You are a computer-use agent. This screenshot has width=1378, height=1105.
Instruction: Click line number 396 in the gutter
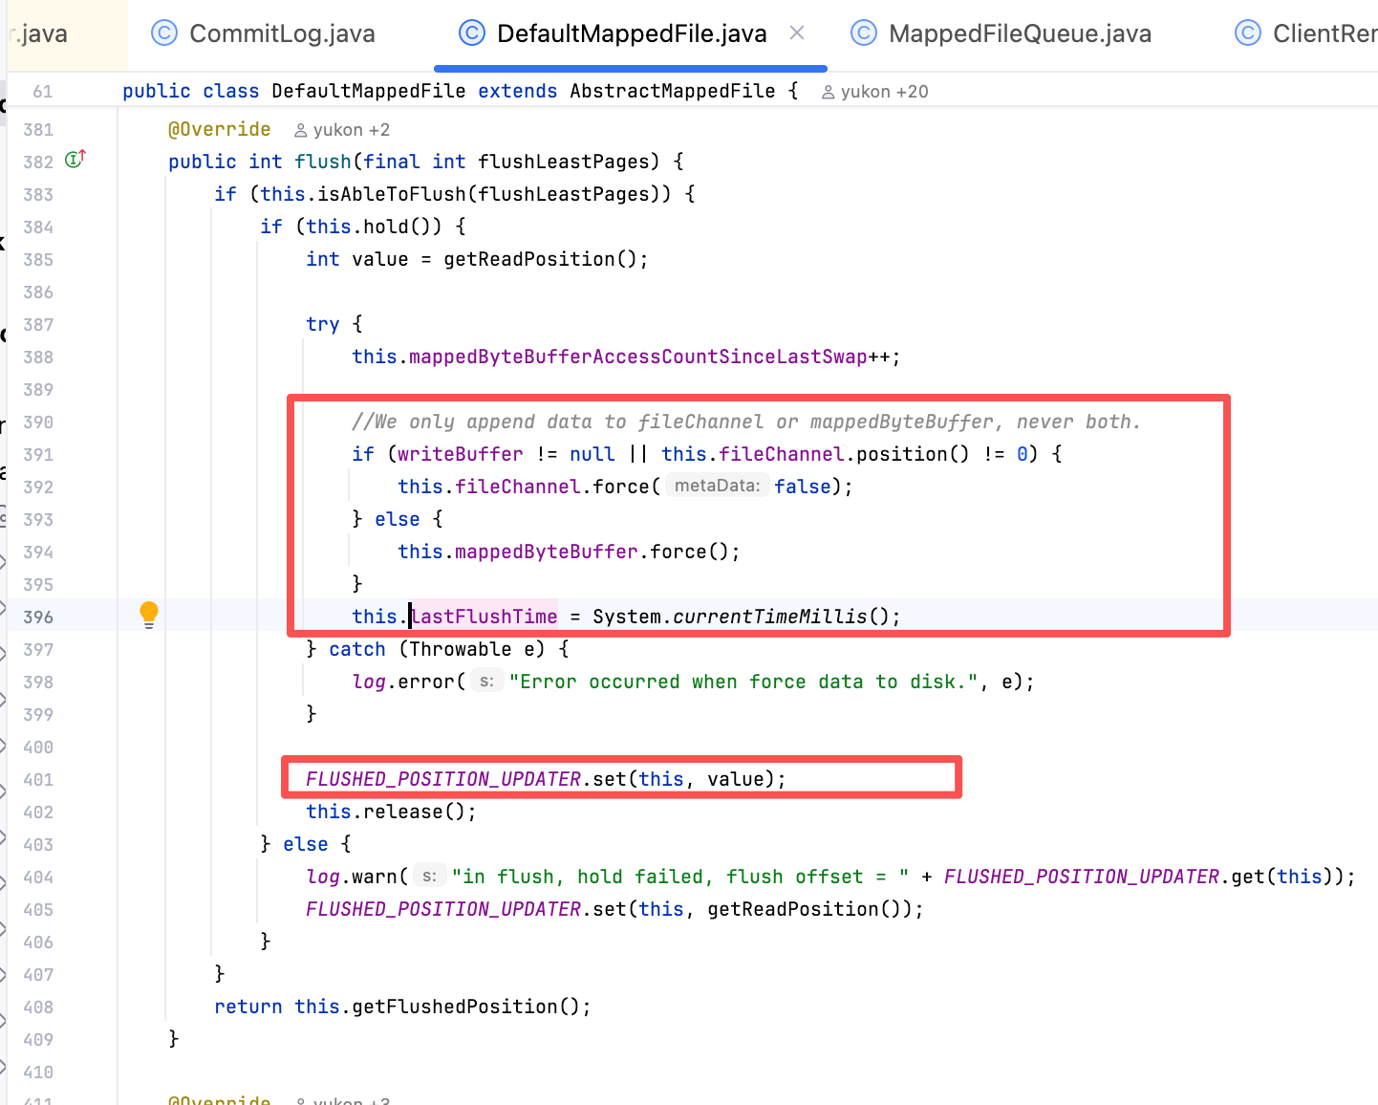38,617
